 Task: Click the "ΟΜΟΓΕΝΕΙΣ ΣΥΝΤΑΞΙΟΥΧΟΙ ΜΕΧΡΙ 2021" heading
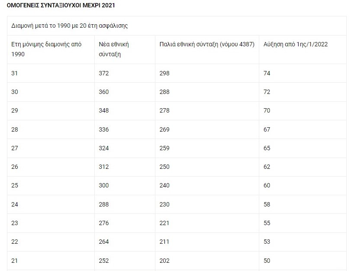(x=61, y=6)
